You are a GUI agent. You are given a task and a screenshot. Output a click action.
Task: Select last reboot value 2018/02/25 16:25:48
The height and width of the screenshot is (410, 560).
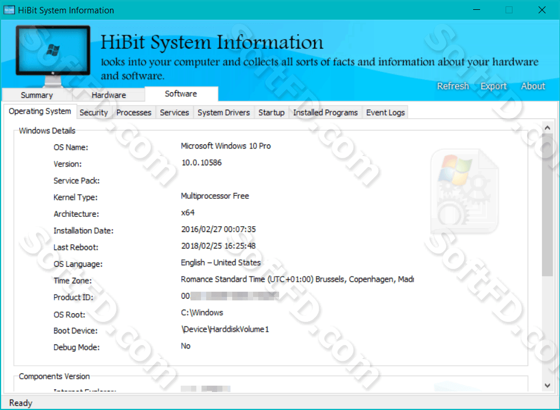click(x=218, y=246)
